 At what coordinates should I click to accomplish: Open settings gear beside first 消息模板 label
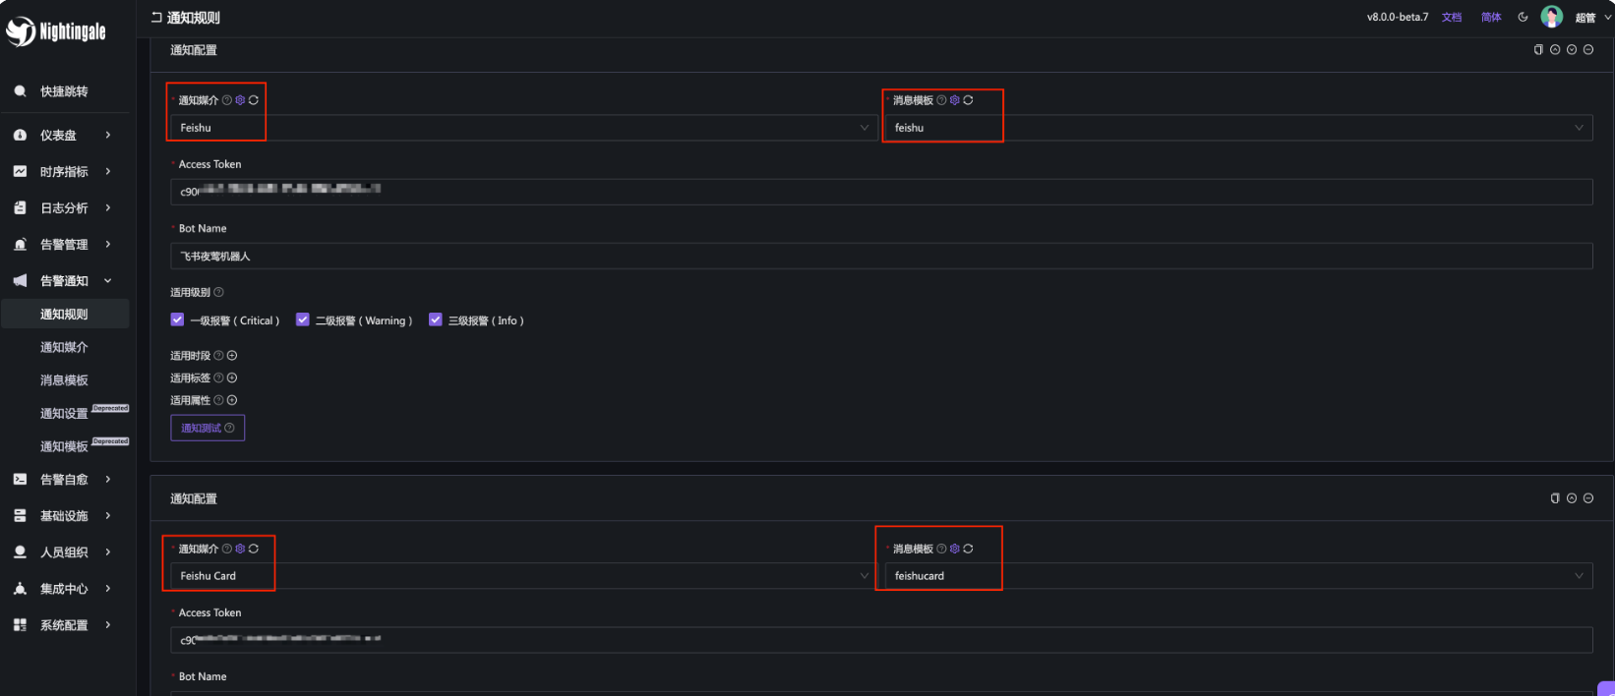[x=955, y=100]
